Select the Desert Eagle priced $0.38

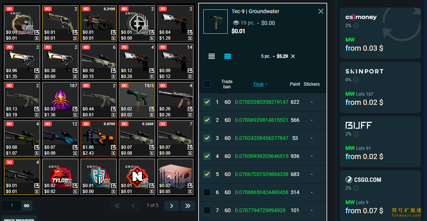point(60,62)
